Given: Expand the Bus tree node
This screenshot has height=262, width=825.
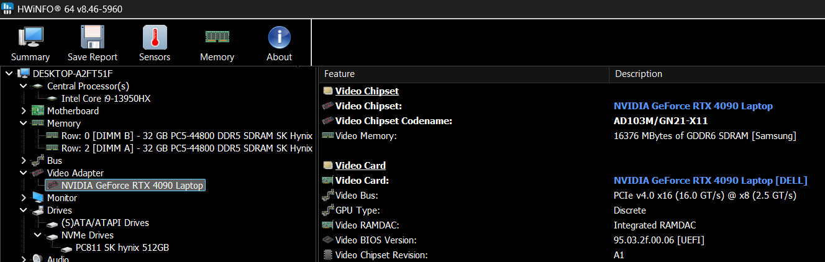Looking at the screenshot, I should pos(24,161).
